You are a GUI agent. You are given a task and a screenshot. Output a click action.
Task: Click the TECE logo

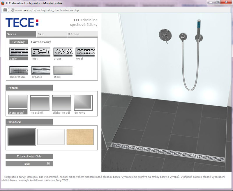click(x=22, y=22)
